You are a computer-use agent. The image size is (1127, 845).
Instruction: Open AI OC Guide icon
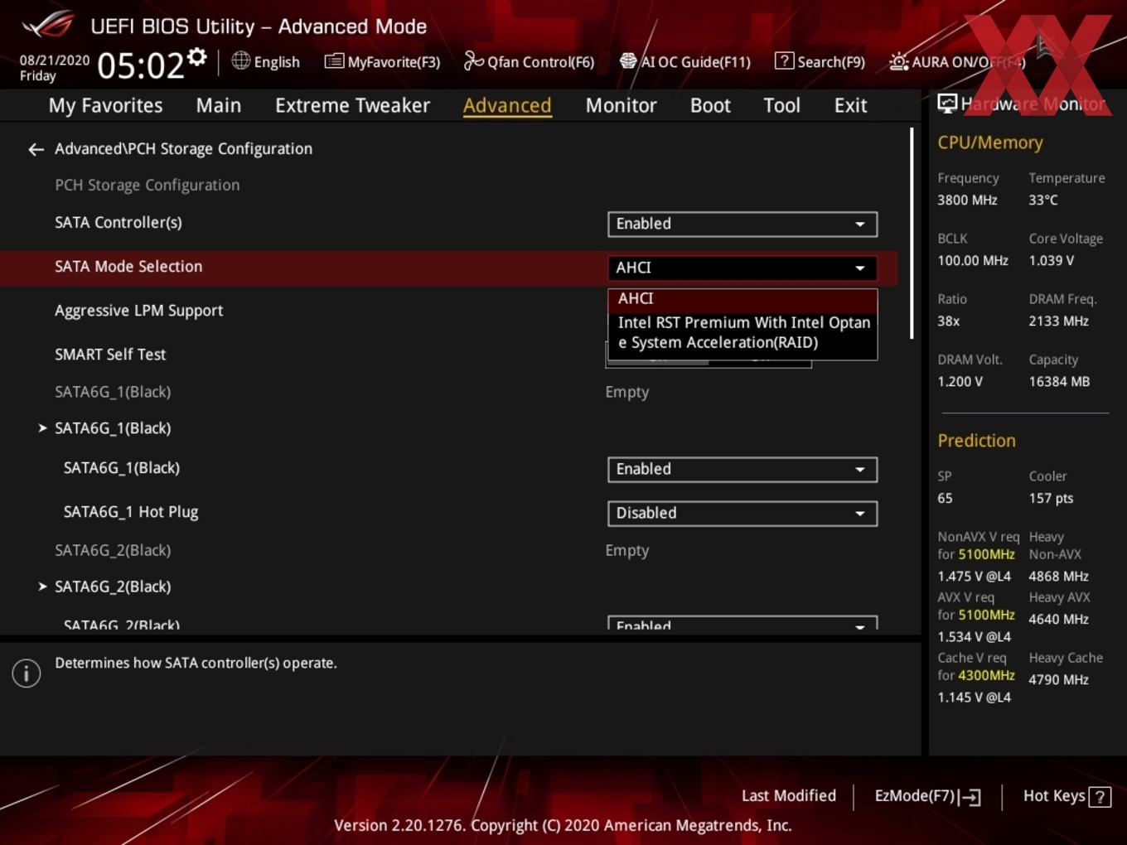coord(628,60)
